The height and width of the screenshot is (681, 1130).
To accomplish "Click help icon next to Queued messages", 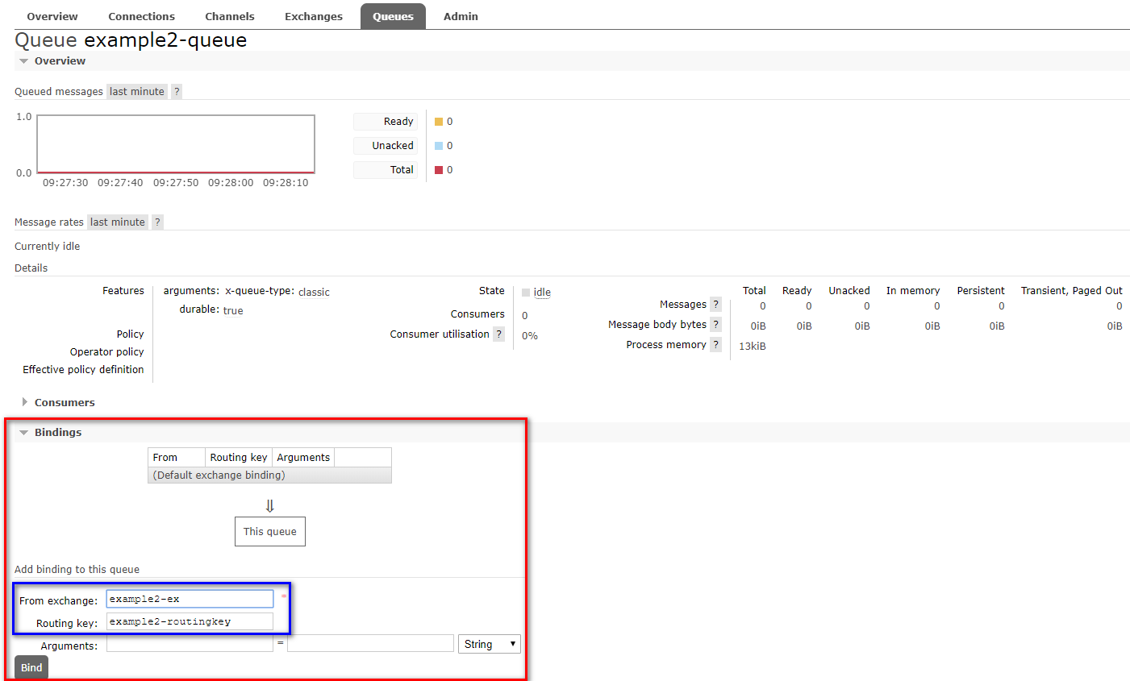I will tap(177, 92).
